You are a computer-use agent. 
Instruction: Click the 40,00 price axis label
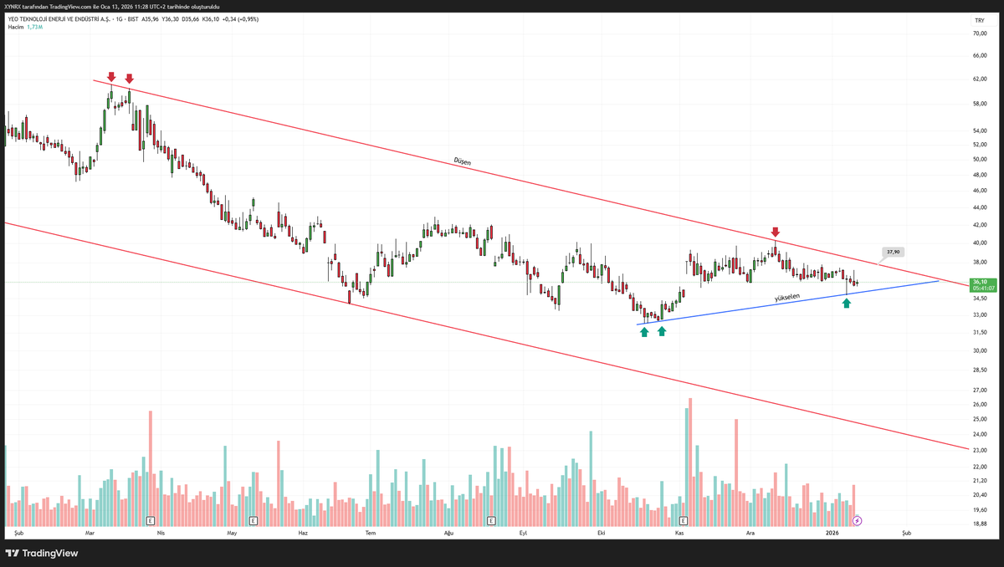click(x=981, y=243)
